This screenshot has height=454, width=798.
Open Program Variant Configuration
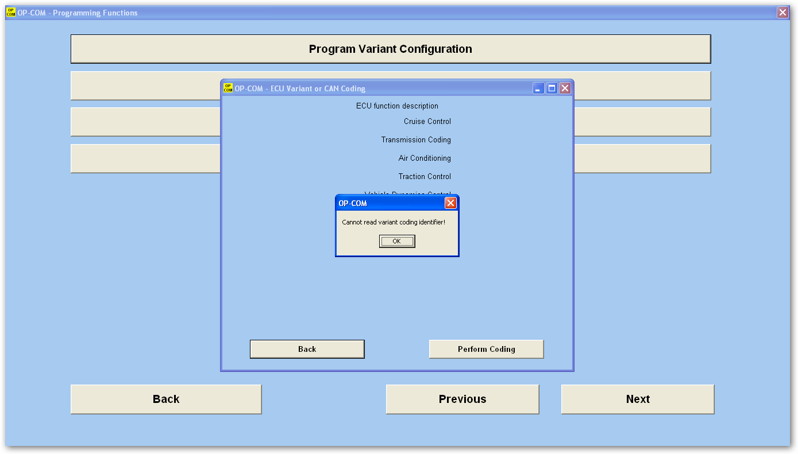(x=391, y=49)
